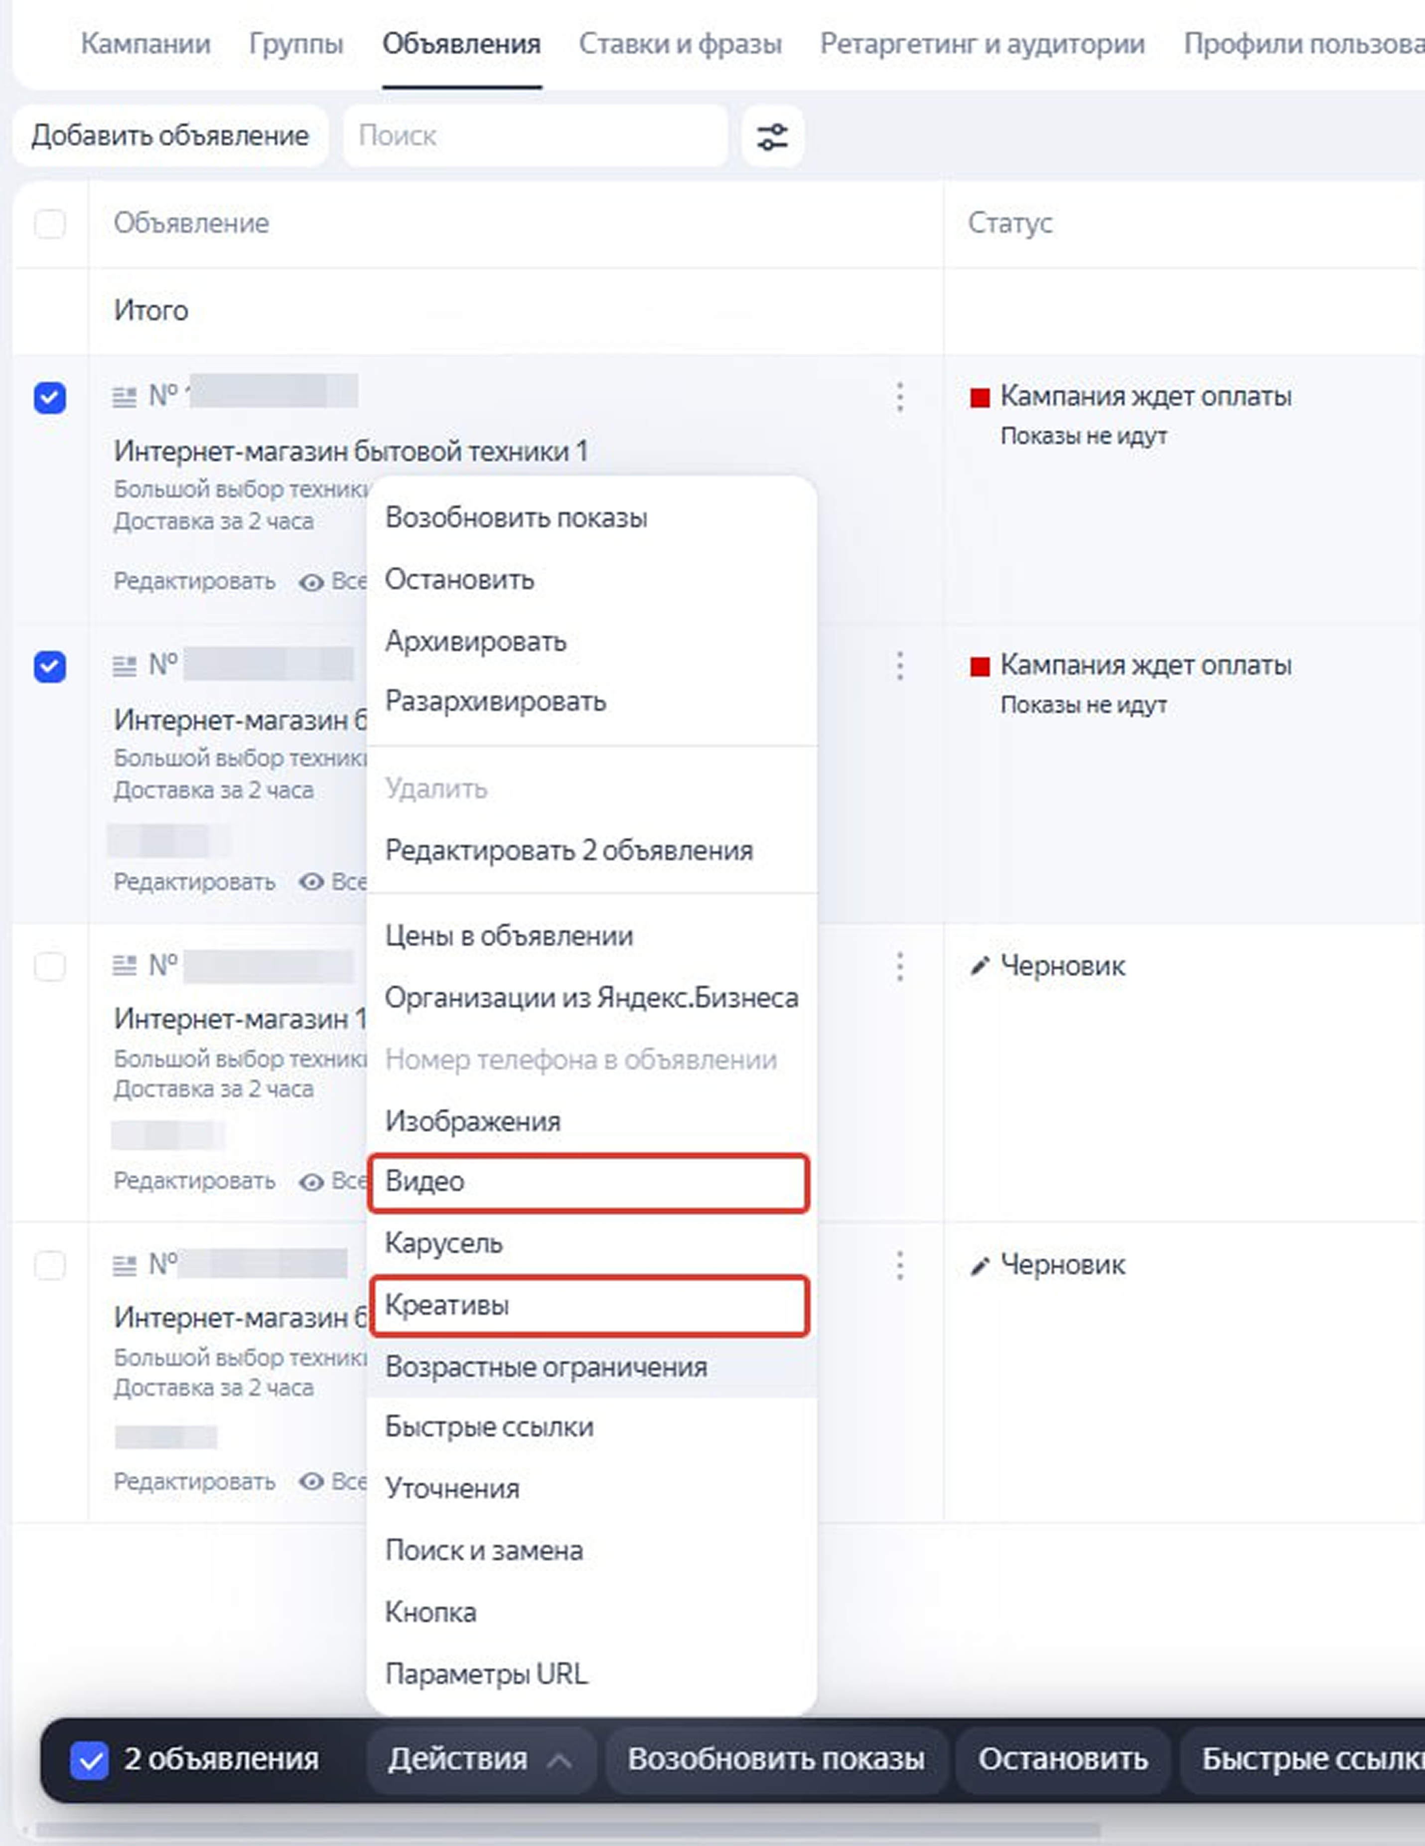
Task: Deselect all via 2 объявления checkbox
Action: tap(89, 1761)
